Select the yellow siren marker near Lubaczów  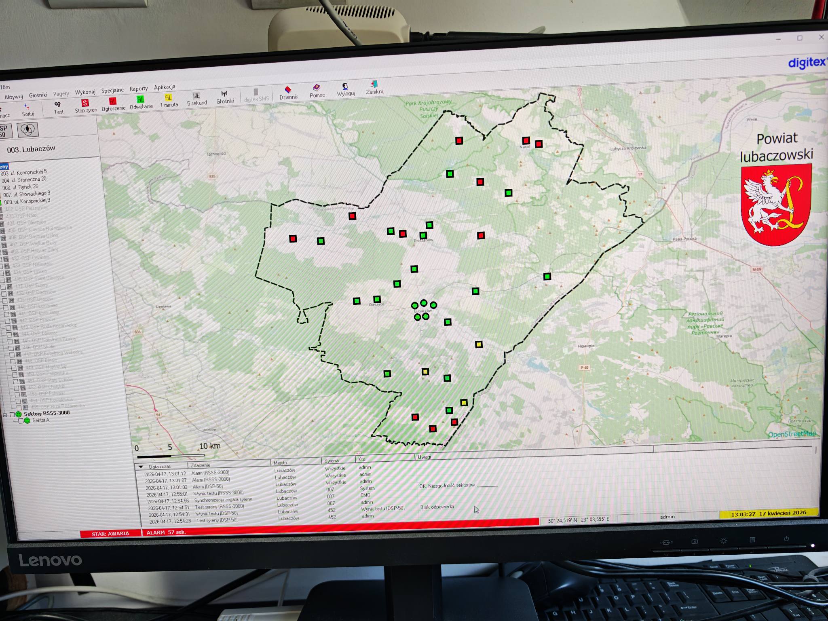[x=479, y=344]
